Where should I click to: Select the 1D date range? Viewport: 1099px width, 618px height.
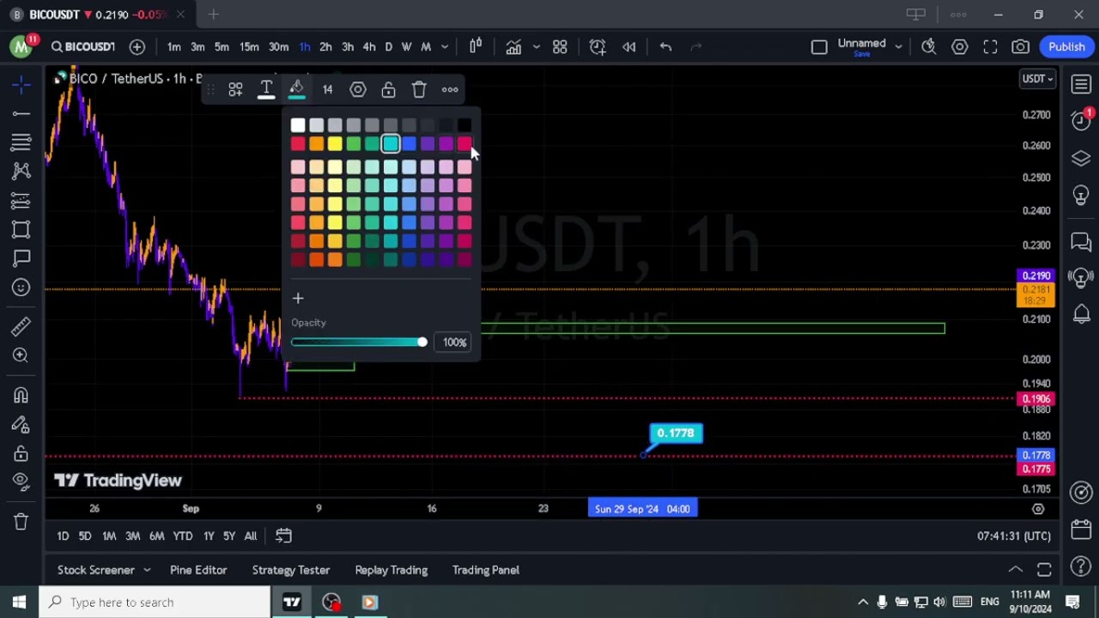[63, 536]
